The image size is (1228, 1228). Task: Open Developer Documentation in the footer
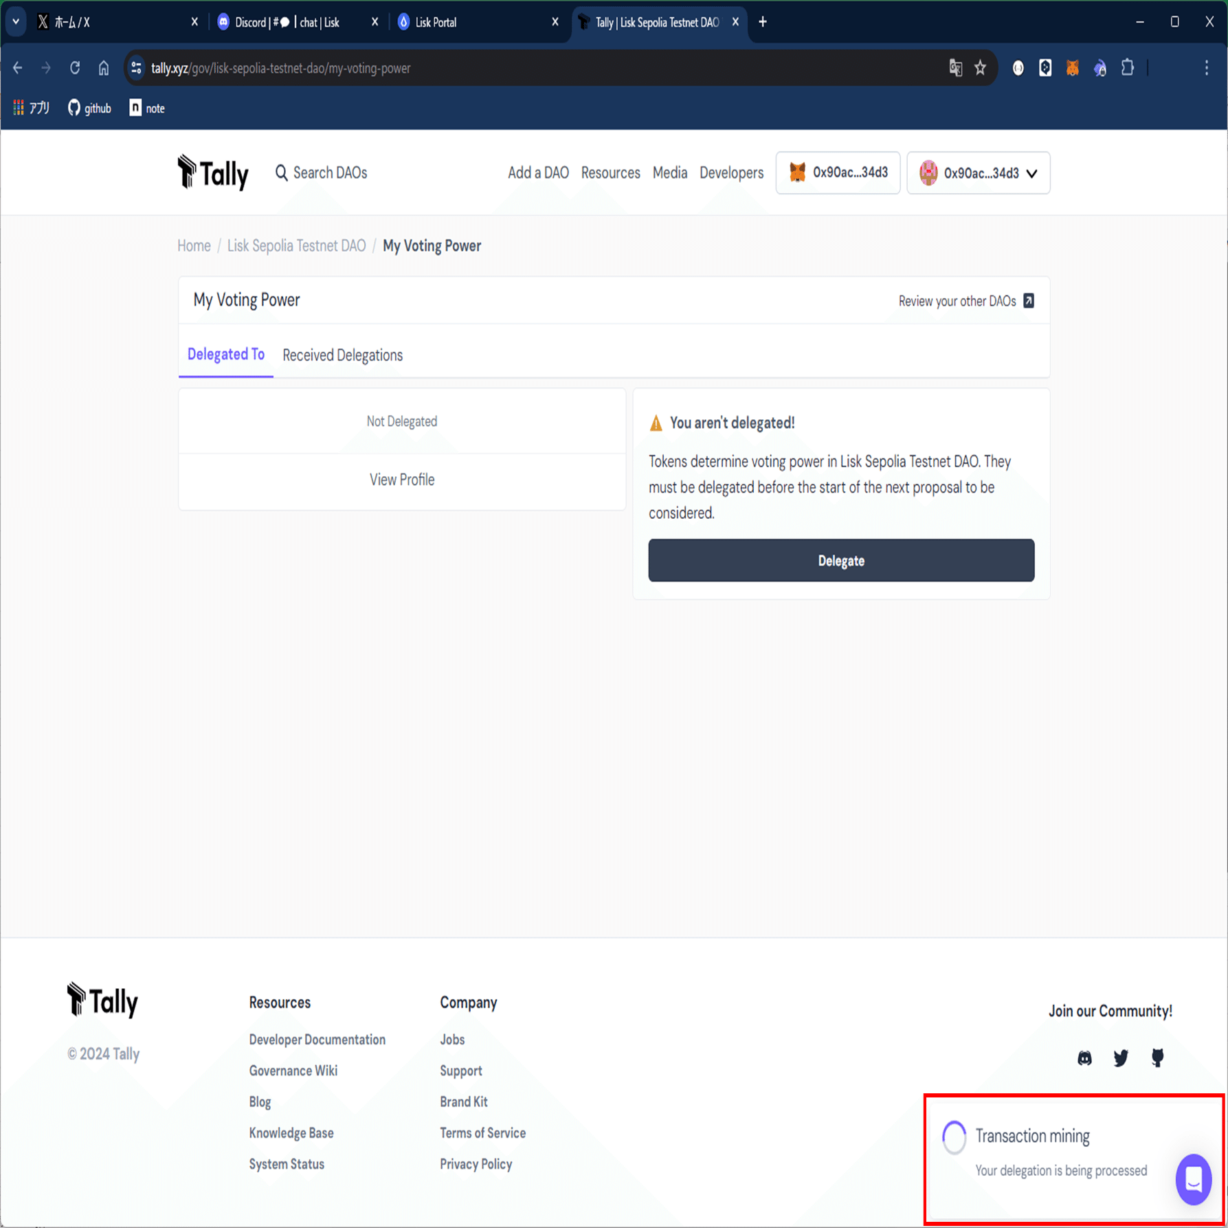[317, 1039]
